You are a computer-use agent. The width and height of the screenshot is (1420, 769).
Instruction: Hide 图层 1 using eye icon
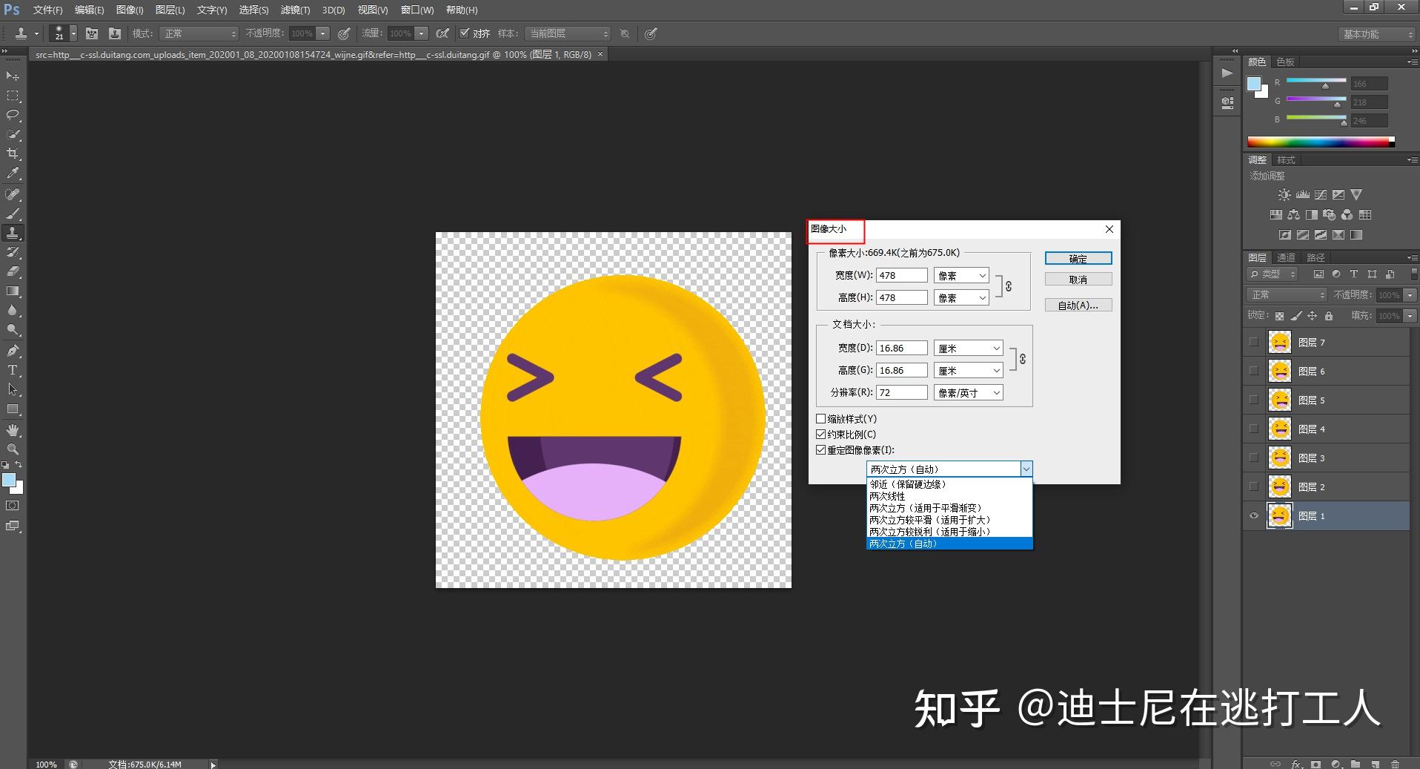pyautogui.click(x=1254, y=516)
